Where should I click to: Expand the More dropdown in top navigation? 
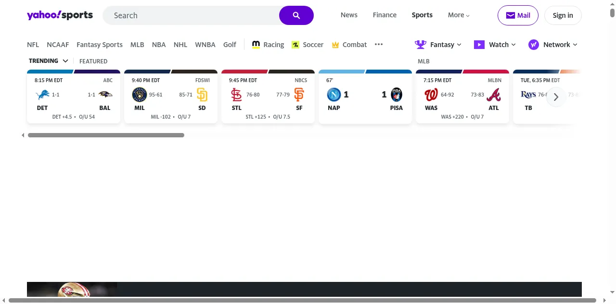pos(459,15)
